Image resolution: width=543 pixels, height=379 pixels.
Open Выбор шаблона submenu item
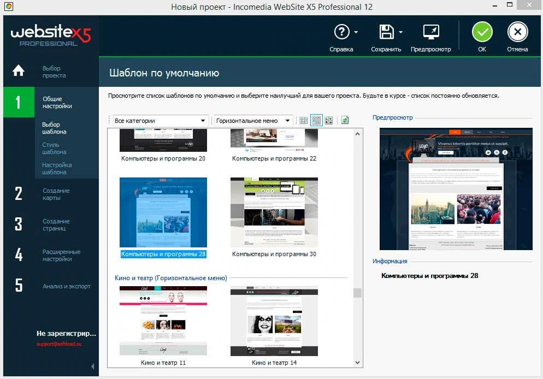[54, 128]
